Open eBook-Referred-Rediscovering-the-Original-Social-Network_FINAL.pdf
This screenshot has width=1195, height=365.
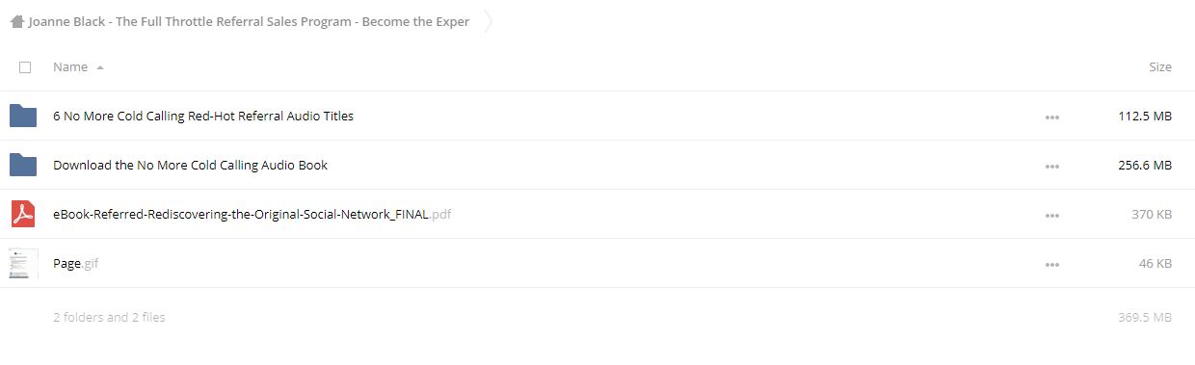tap(252, 214)
